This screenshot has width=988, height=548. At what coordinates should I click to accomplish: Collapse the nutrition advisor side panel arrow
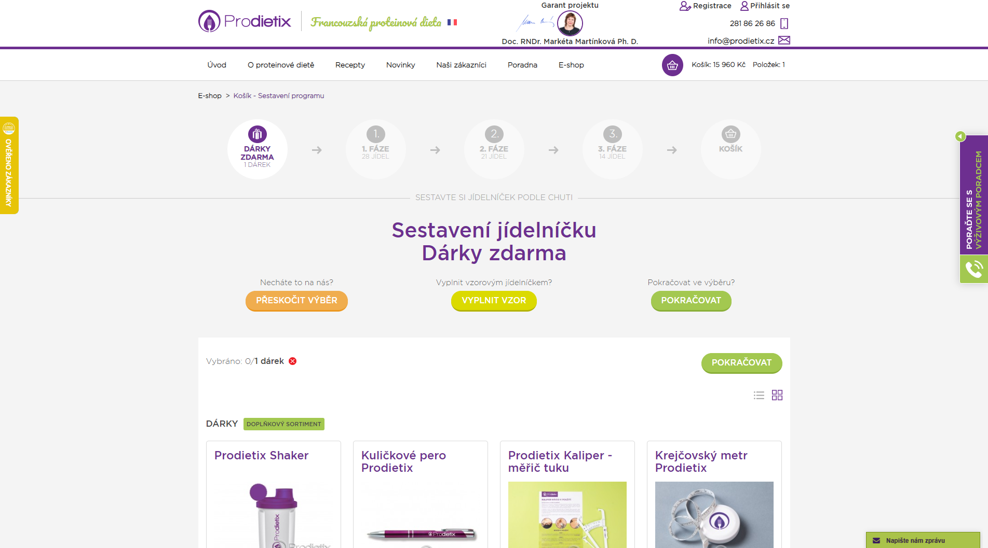(960, 136)
